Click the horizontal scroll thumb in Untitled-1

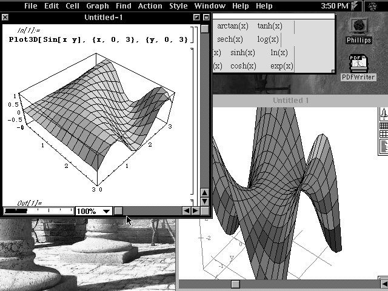click(119, 211)
